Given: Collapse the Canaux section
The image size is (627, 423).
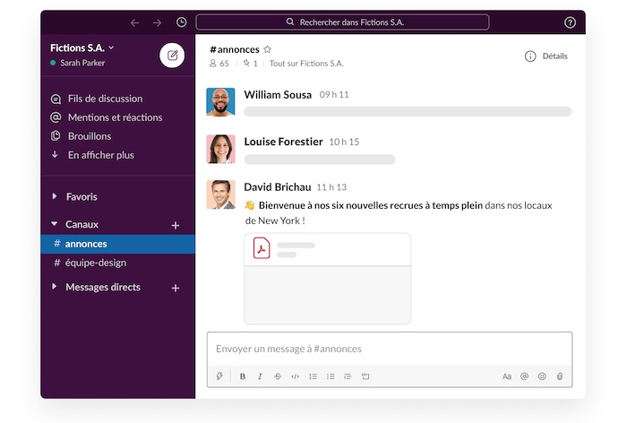Looking at the screenshot, I should click(55, 224).
